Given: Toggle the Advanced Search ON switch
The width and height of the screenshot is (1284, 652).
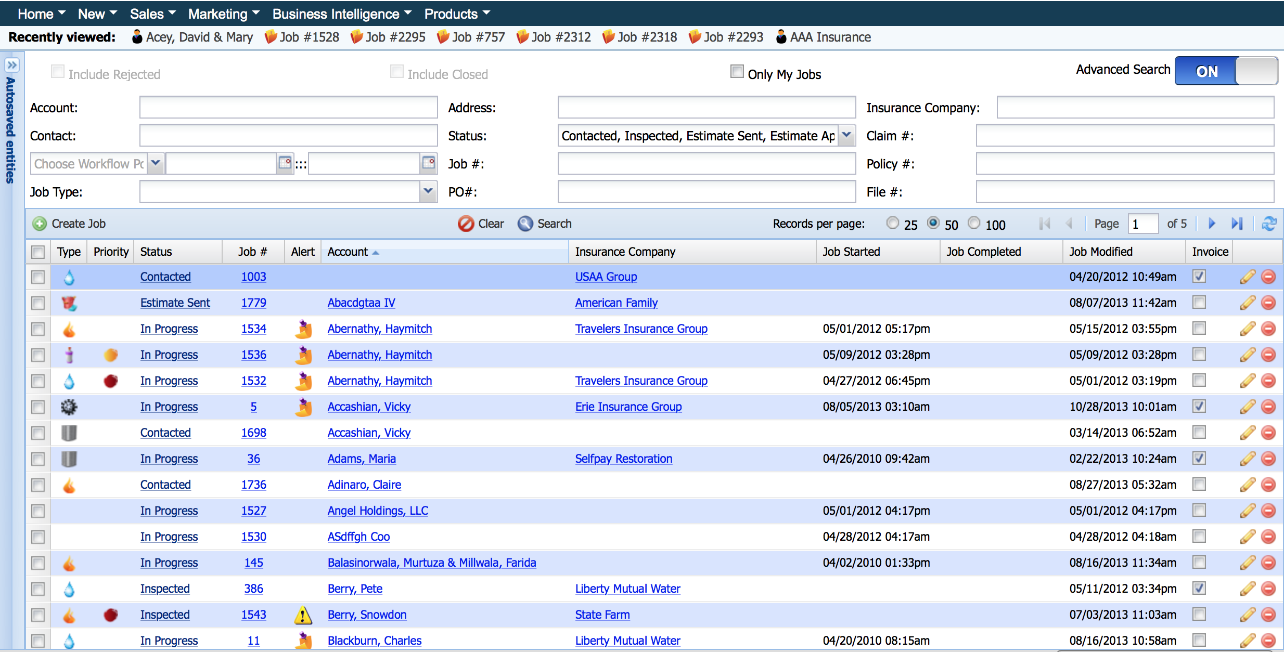Looking at the screenshot, I should click(1226, 71).
